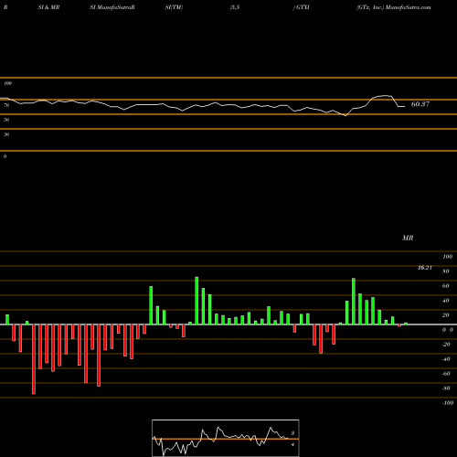Viewport: 457px width, 457px height.
Task: Click MR axis label -60
Action: tap(446, 374)
